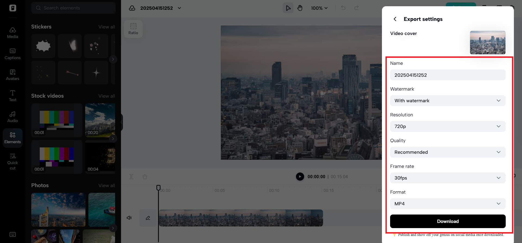The image size is (522, 243).
Task: Select the gold sparkle 00:04 stock video
Action: (100, 157)
